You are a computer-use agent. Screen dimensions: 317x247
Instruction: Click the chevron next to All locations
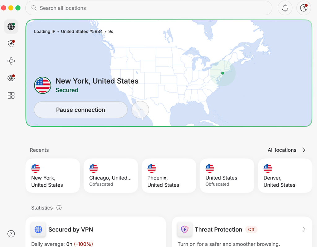click(x=304, y=150)
